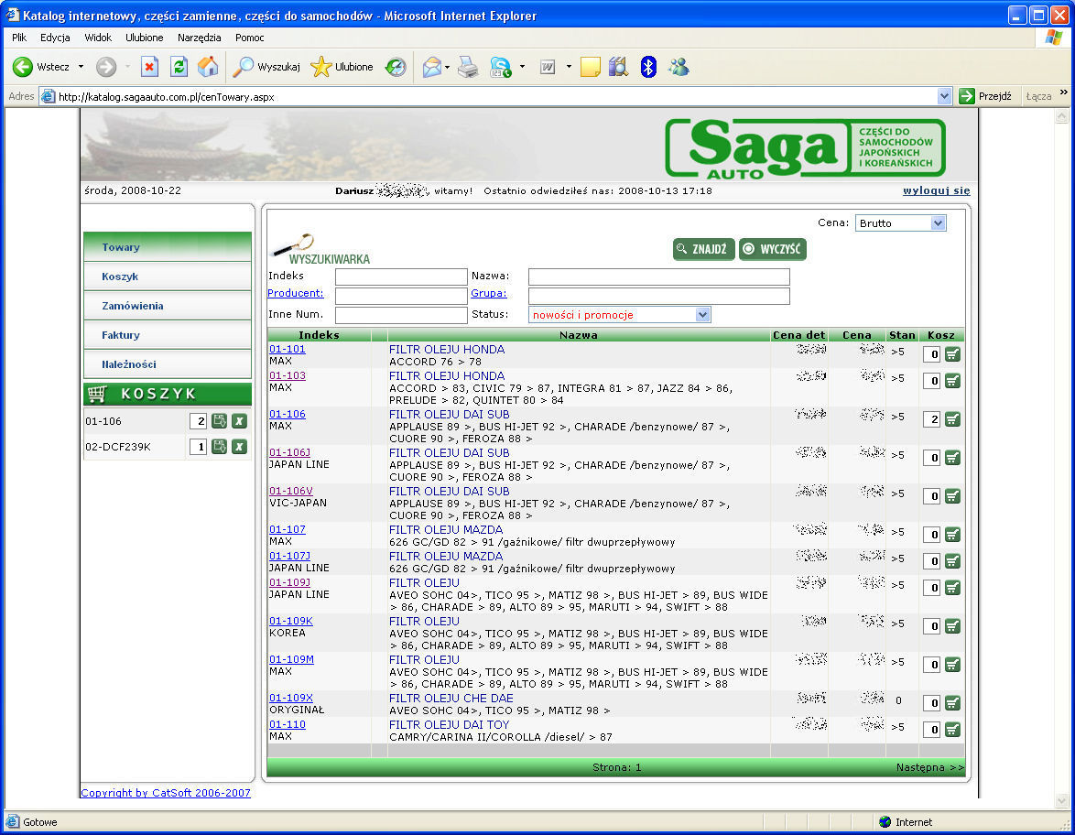The image size is (1075, 835).
Task: Click the Producent link
Action: pos(296,293)
